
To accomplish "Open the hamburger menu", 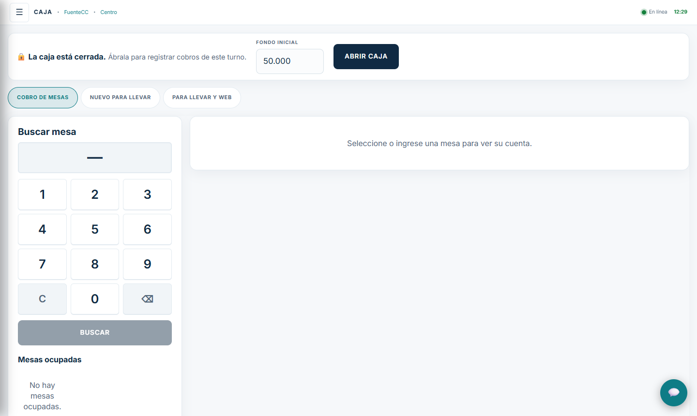I will click(x=19, y=12).
